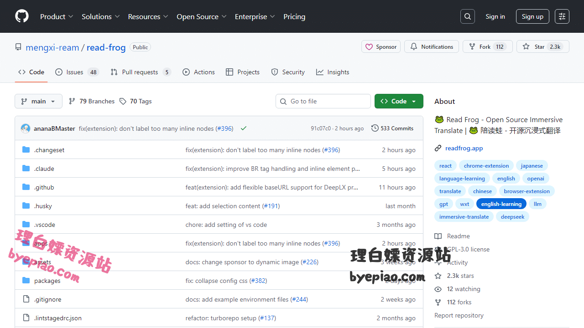Open the language-learning topic tag

[462, 179]
